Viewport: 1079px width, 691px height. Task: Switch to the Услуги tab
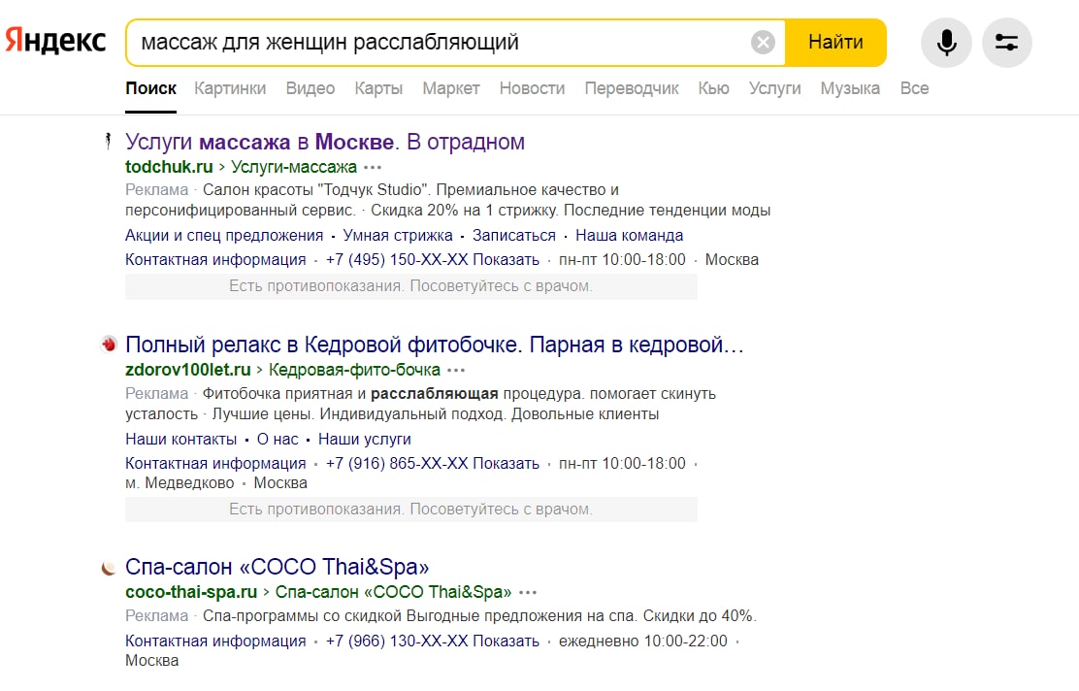pos(775,88)
